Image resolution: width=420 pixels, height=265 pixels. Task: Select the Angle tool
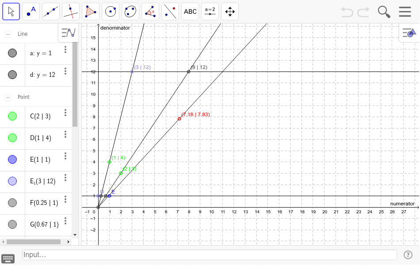click(x=150, y=11)
